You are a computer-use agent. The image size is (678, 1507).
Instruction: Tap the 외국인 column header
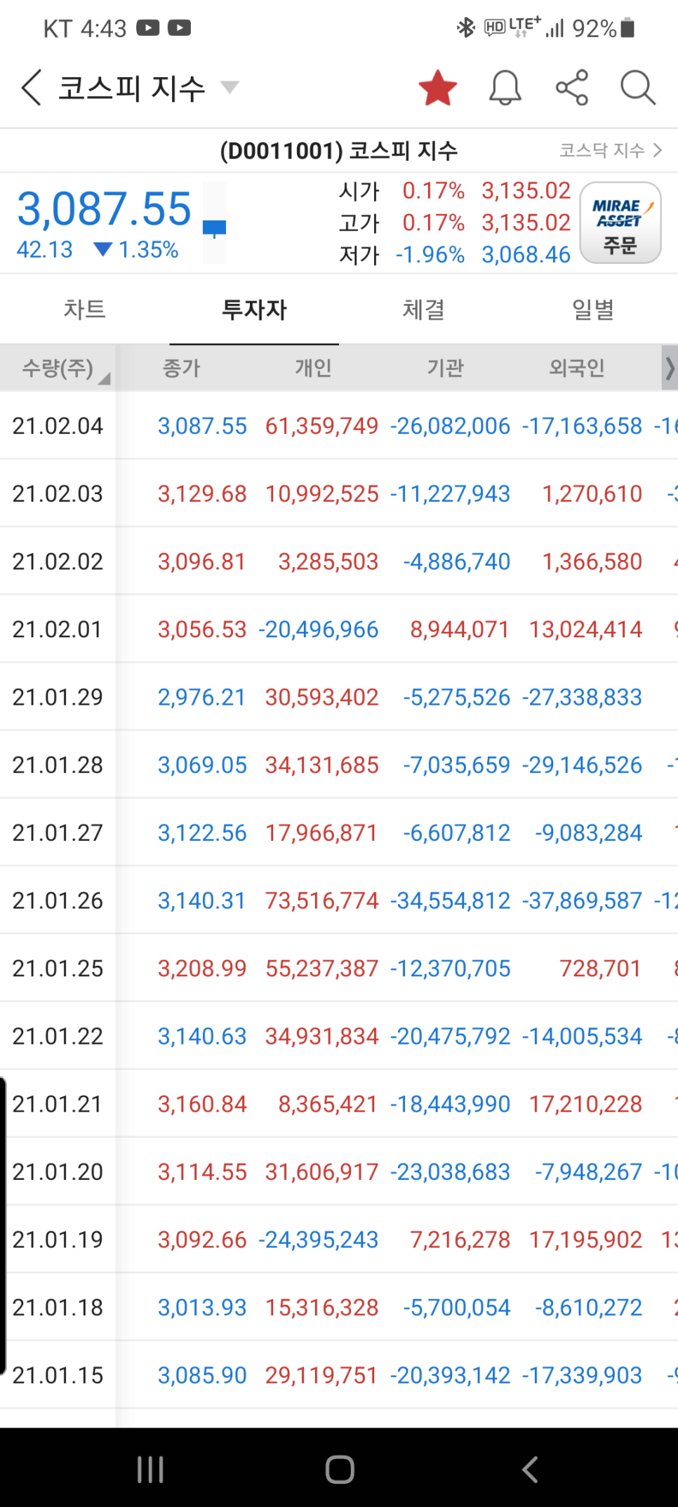(576, 368)
